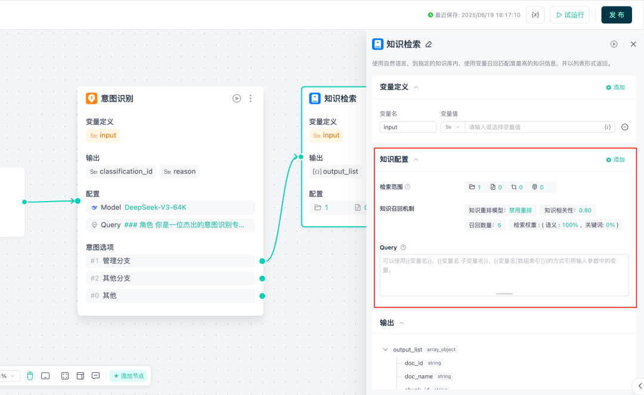Collapse the 知识配置 section
644x395 pixels.
(x=414, y=159)
